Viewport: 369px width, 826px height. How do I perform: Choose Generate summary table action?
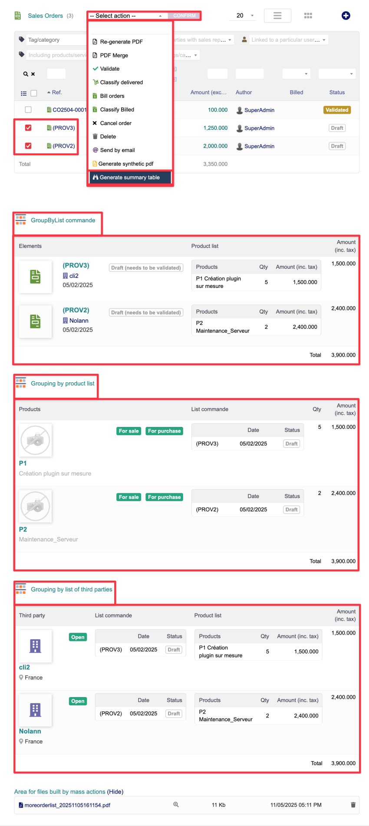click(x=129, y=177)
